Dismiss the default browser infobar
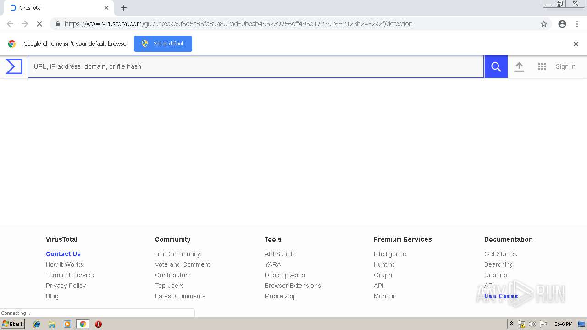587x330 pixels. point(576,44)
